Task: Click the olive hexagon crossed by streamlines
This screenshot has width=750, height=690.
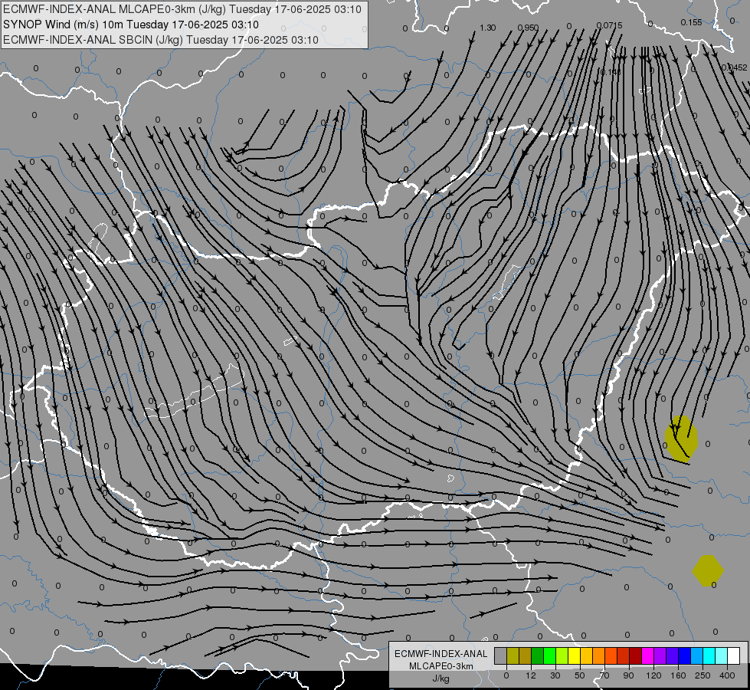Action: tap(681, 438)
